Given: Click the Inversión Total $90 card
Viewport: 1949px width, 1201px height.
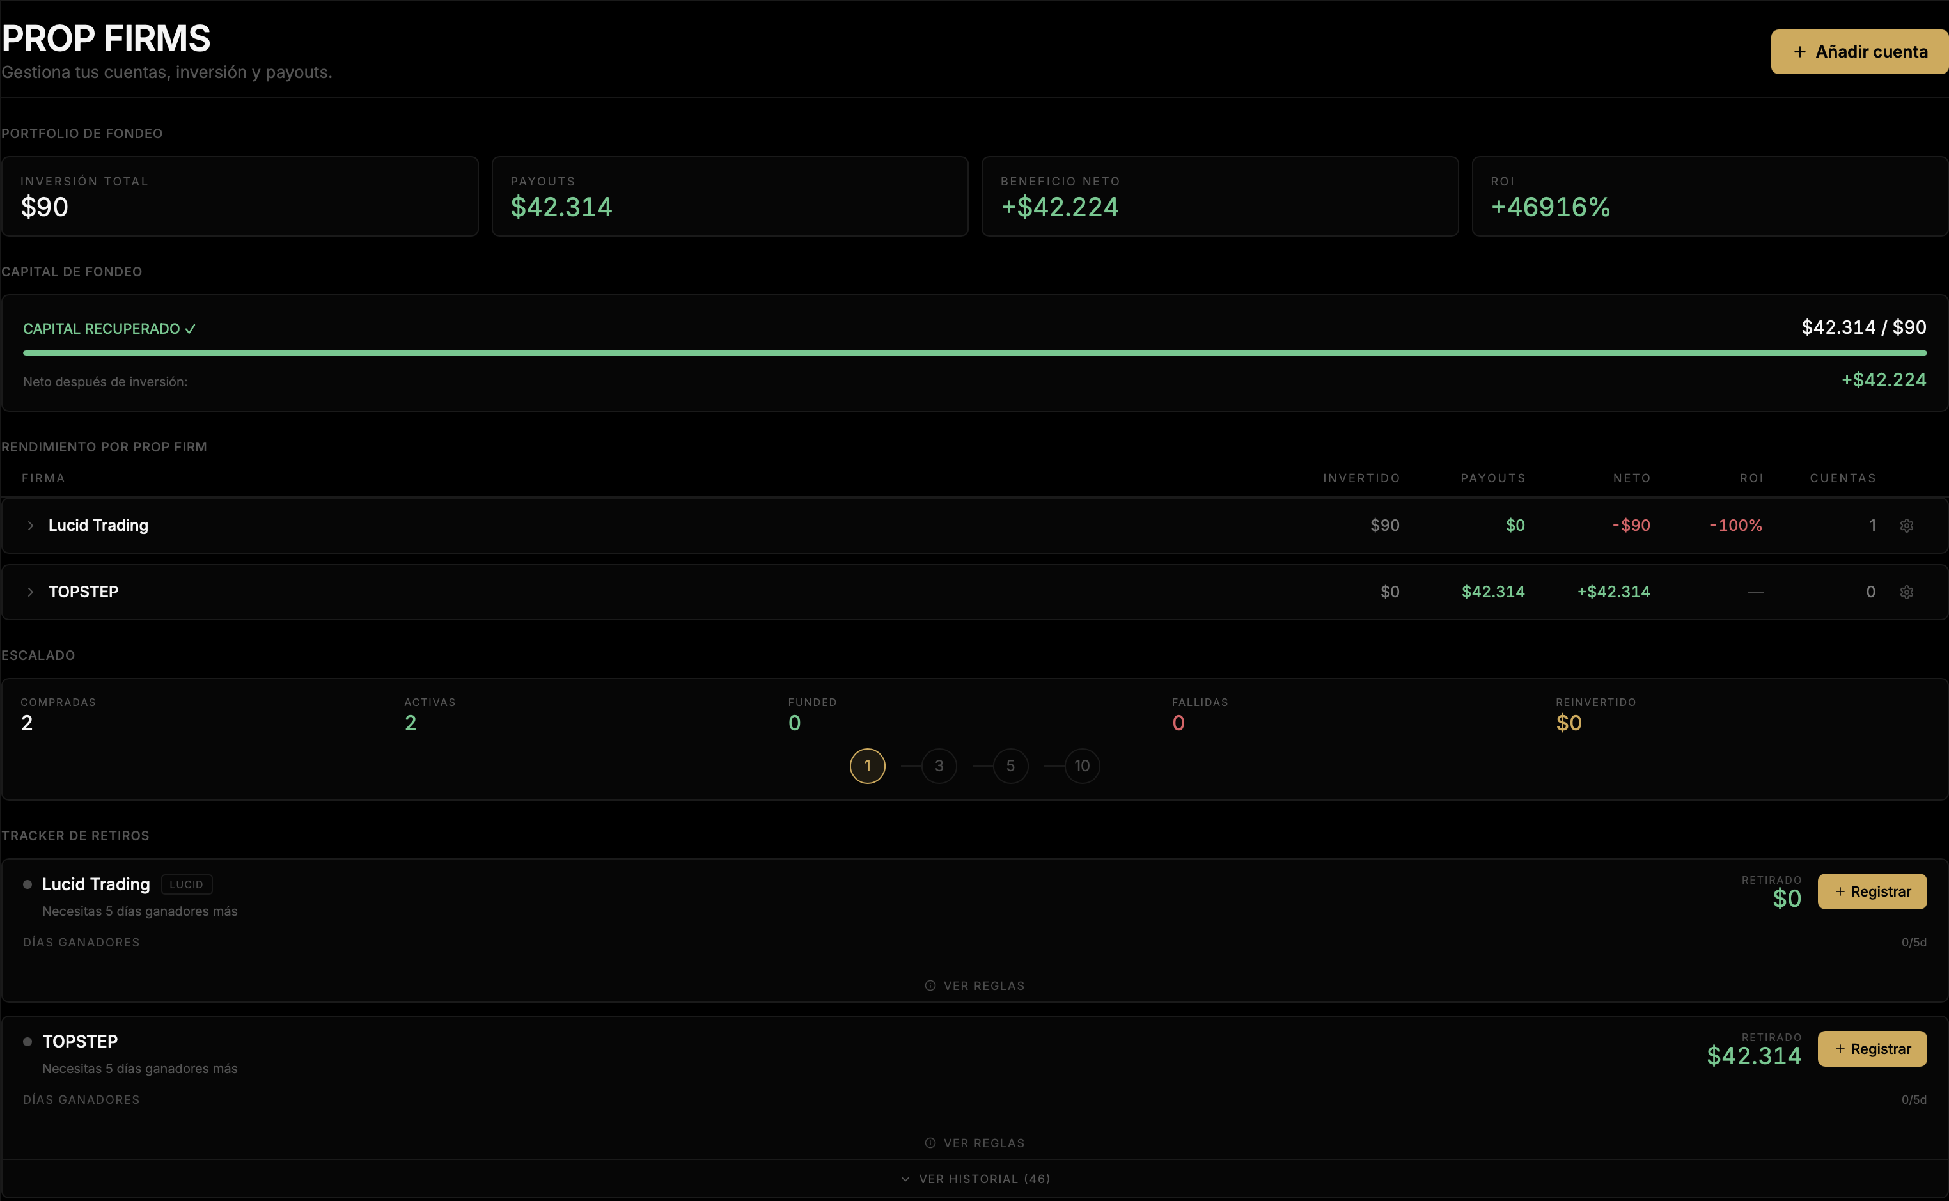Looking at the screenshot, I should 240,196.
